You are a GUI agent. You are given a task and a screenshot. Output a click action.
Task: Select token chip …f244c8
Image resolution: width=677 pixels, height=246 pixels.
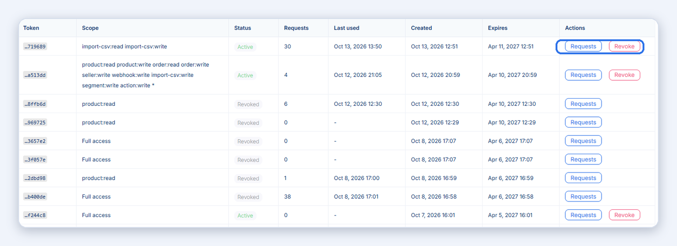[x=35, y=216]
